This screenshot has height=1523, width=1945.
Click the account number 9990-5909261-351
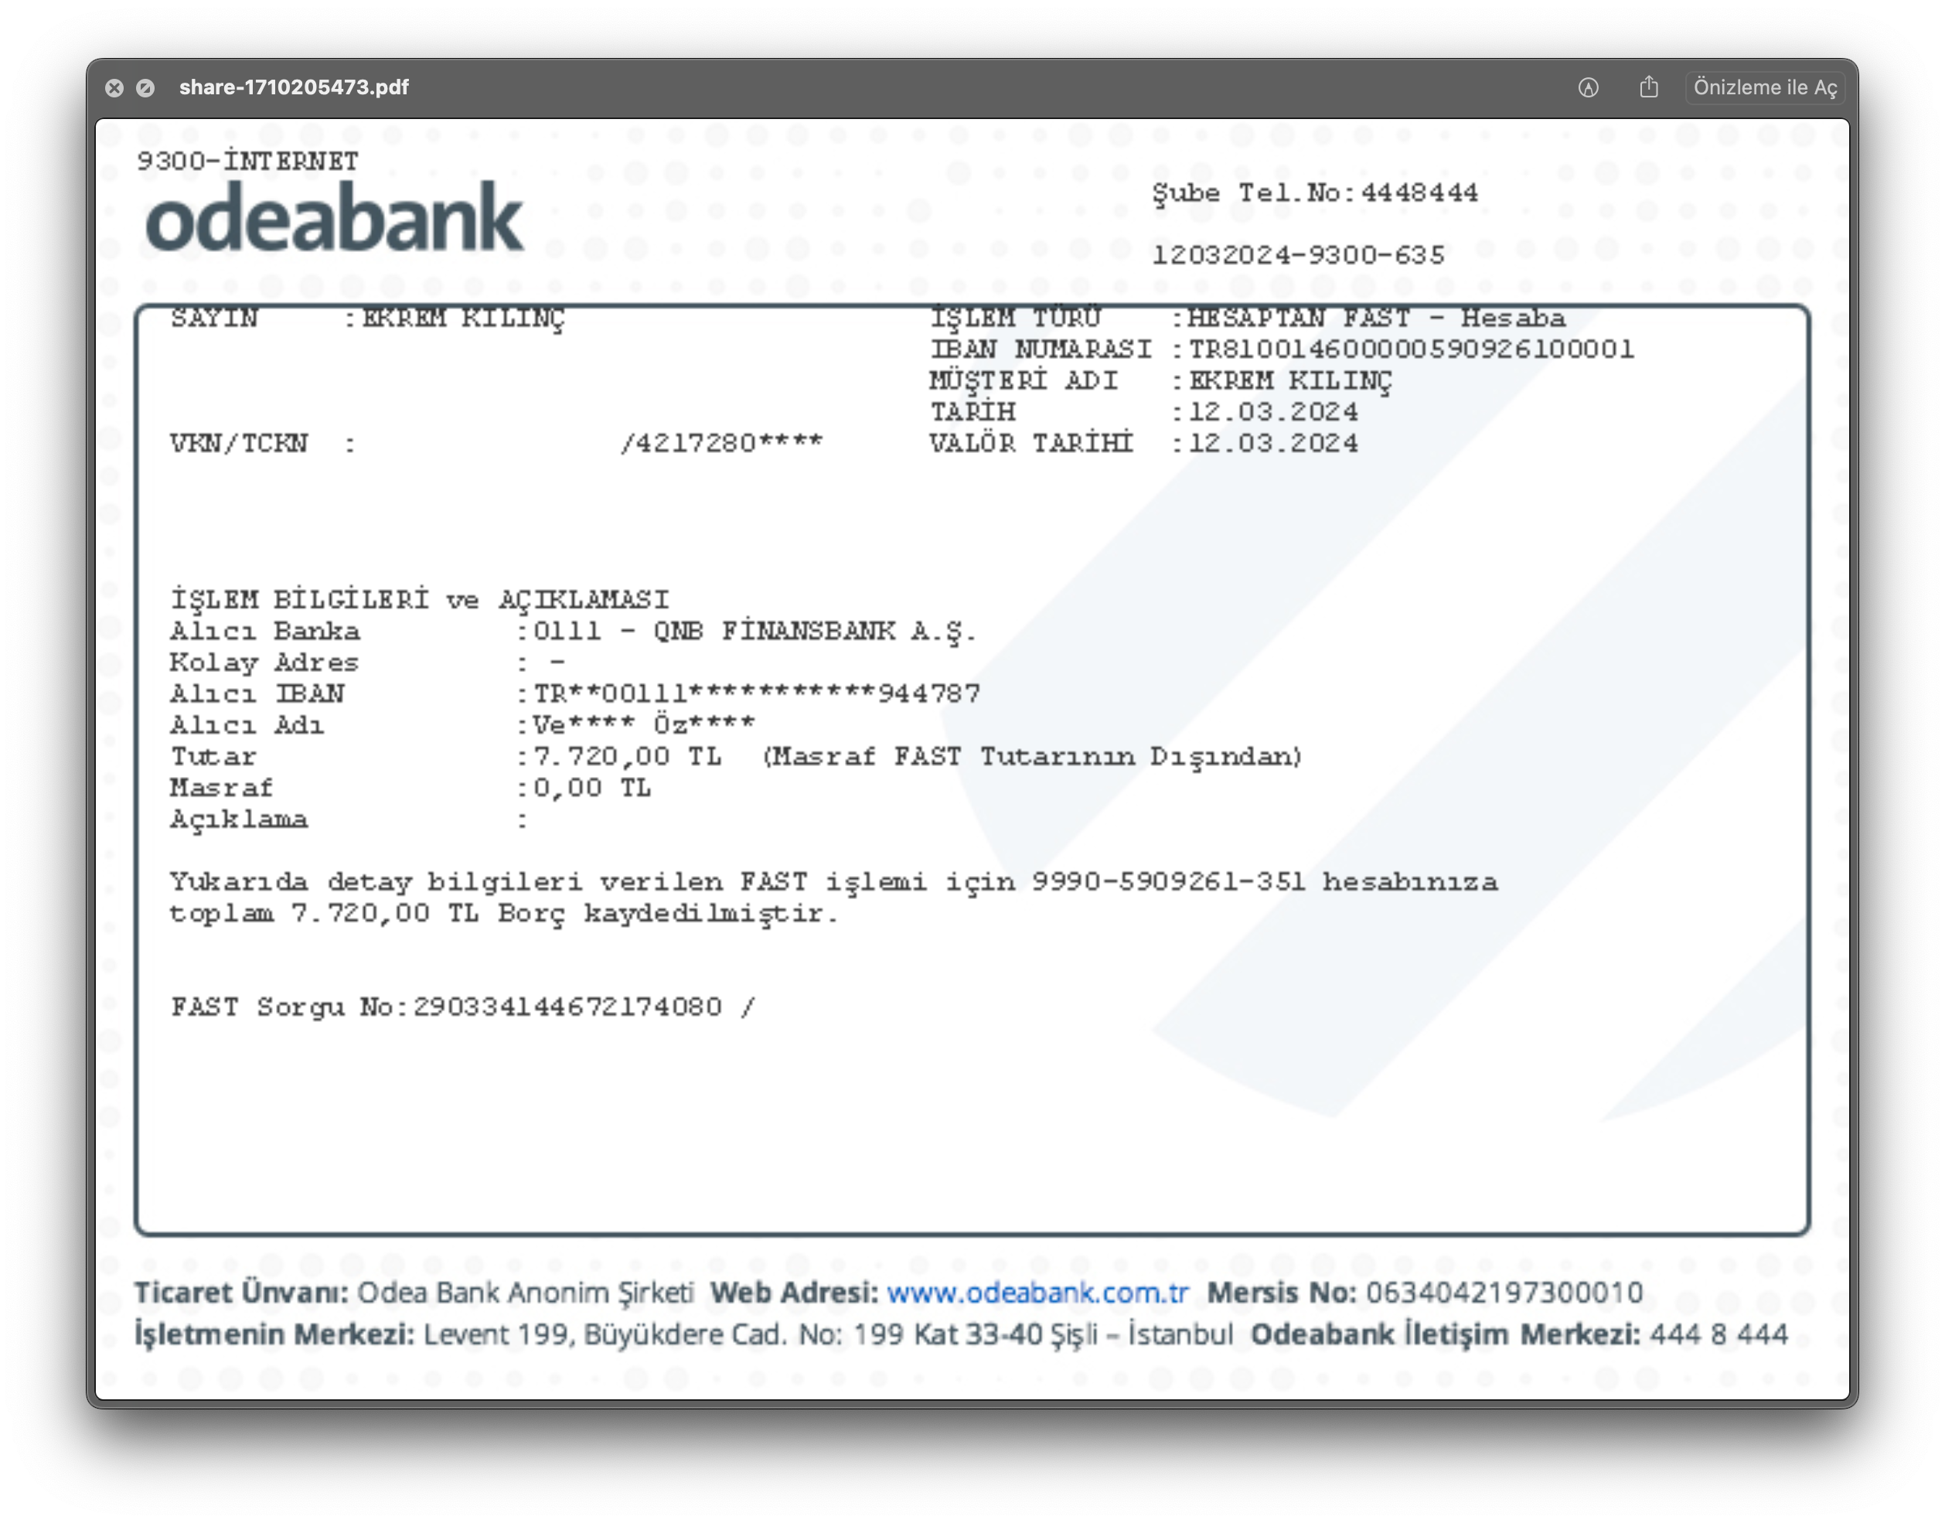[x=1169, y=882]
